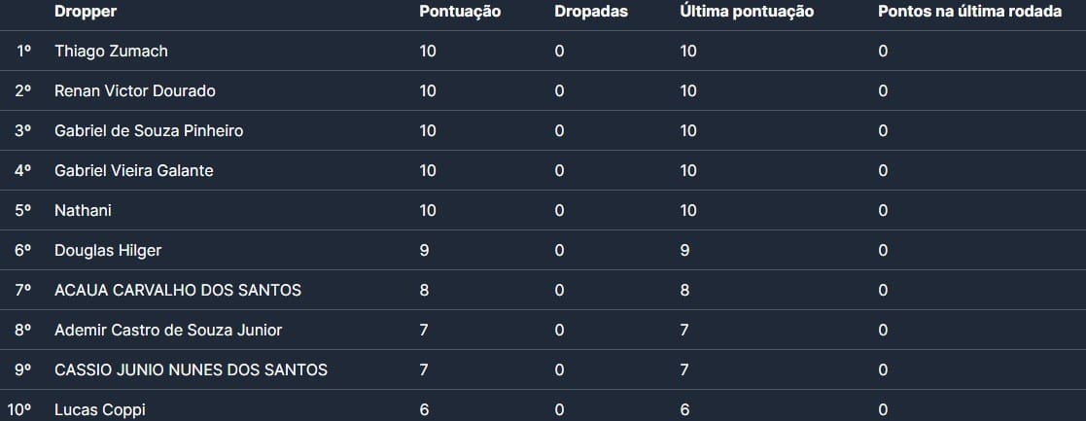Click the Dropper column header

click(86, 12)
